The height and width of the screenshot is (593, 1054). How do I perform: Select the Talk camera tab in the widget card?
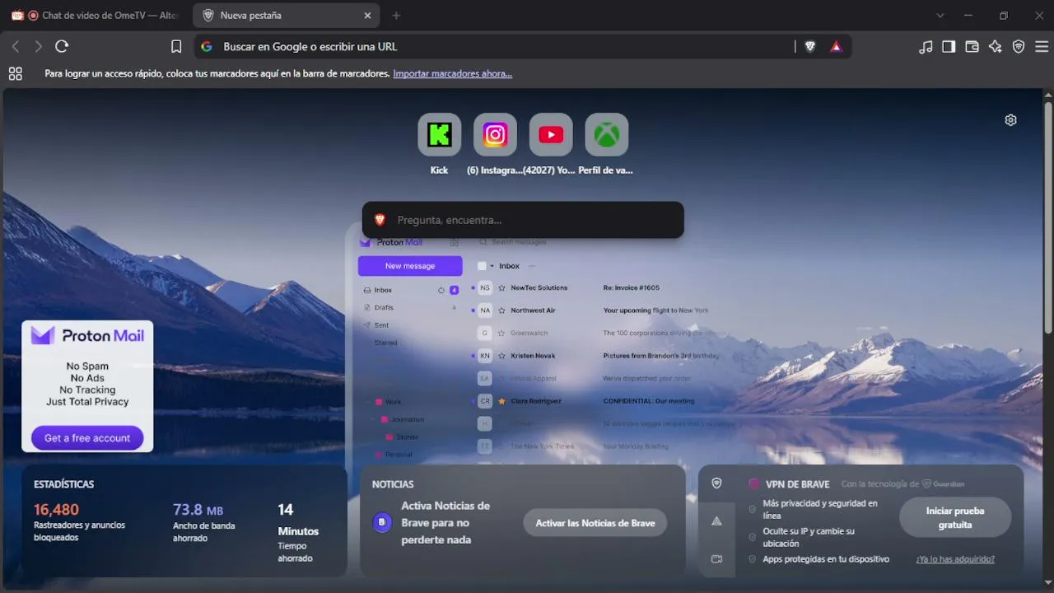coord(716,559)
